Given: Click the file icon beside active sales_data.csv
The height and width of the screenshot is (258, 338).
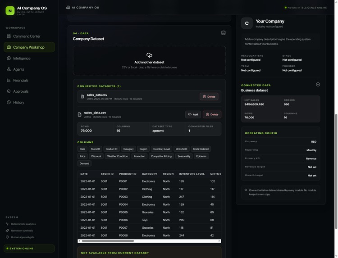Looking at the screenshot, I should (x=79, y=114).
